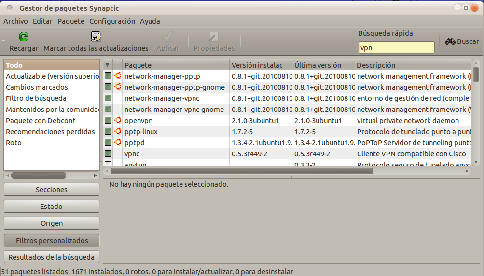Maximize the Synaptic window
Screen dimensions: 484x276
click(x=466, y=8)
